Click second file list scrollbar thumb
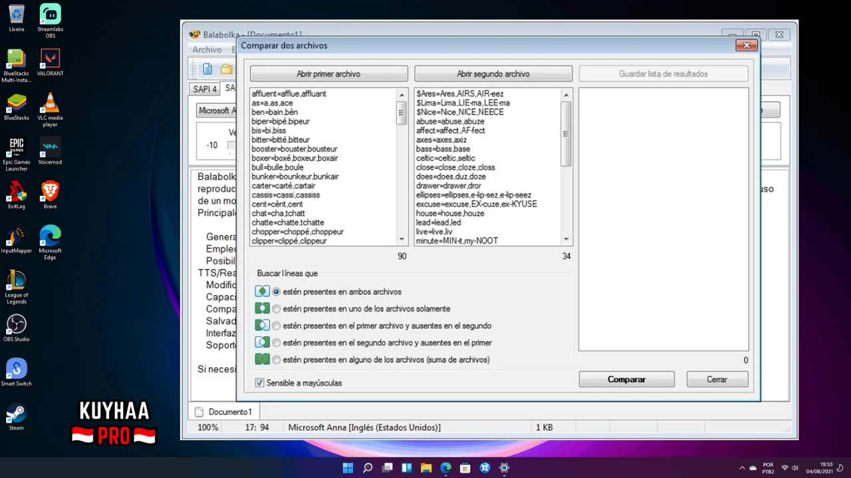 click(566, 133)
